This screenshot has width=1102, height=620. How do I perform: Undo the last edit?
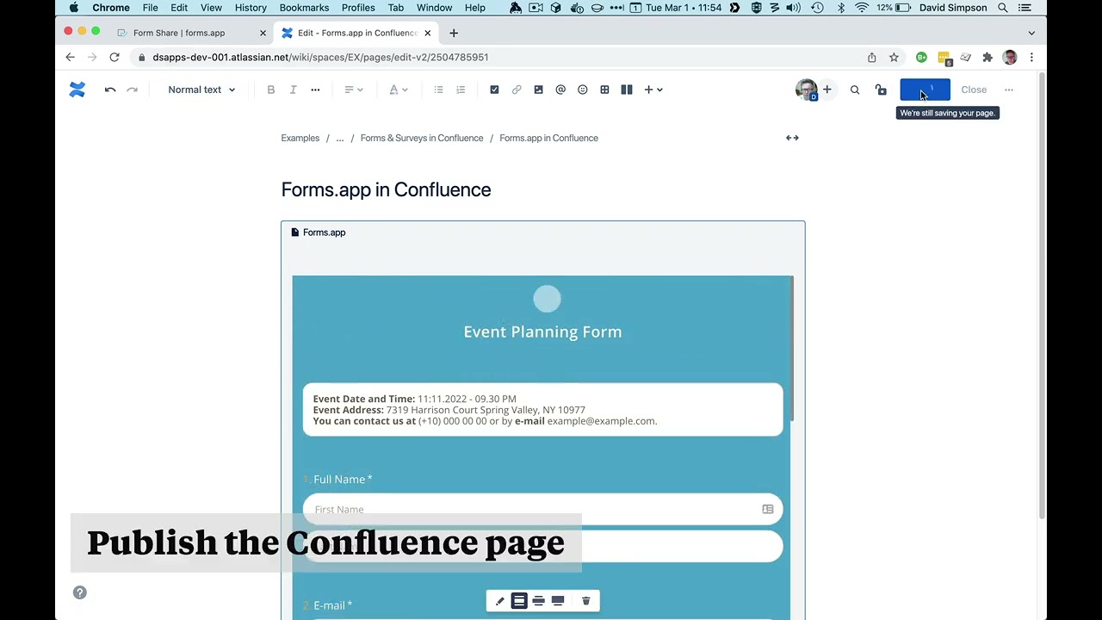tap(110, 90)
